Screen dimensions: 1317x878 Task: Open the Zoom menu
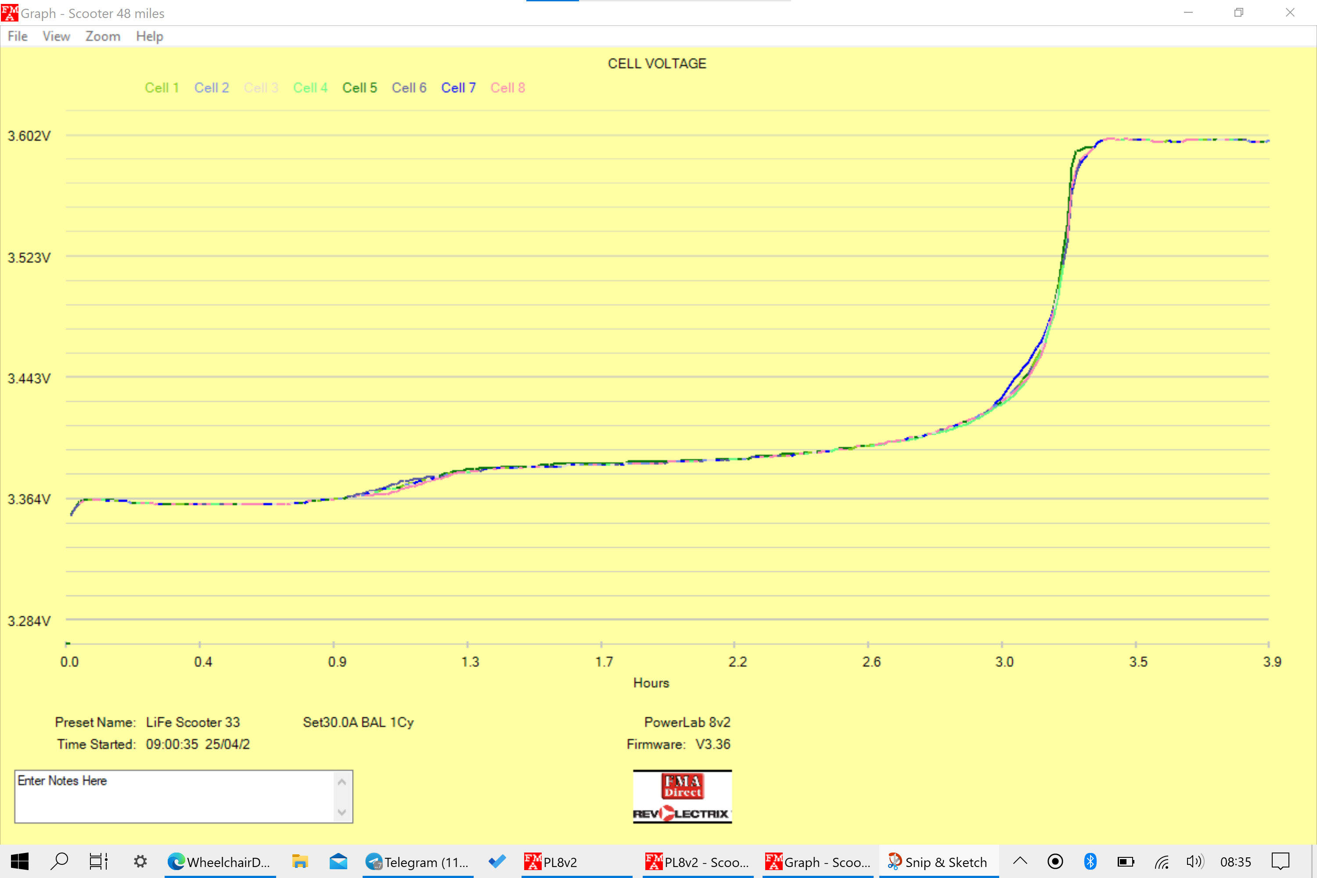click(x=102, y=36)
